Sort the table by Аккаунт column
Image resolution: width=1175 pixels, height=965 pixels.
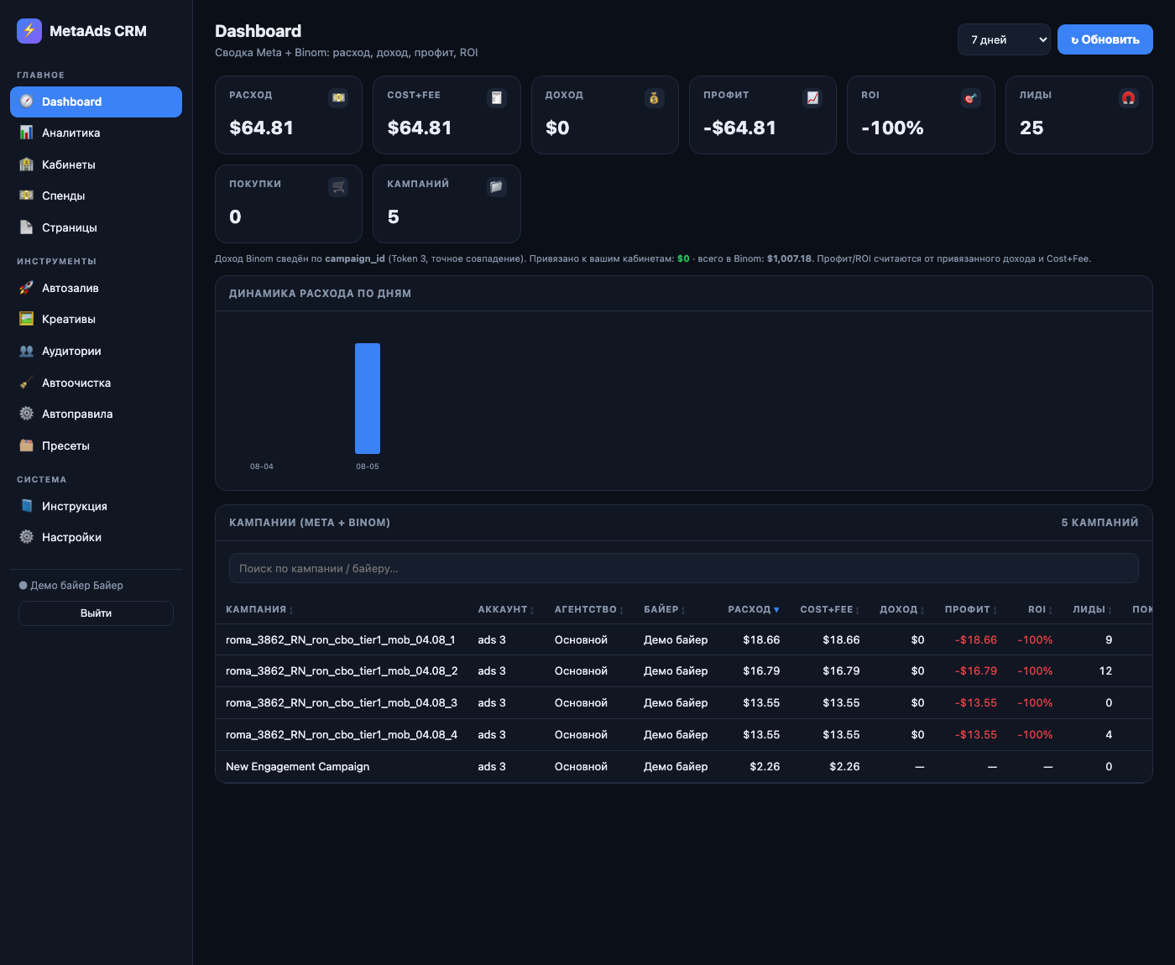click(x=506, y=609)
